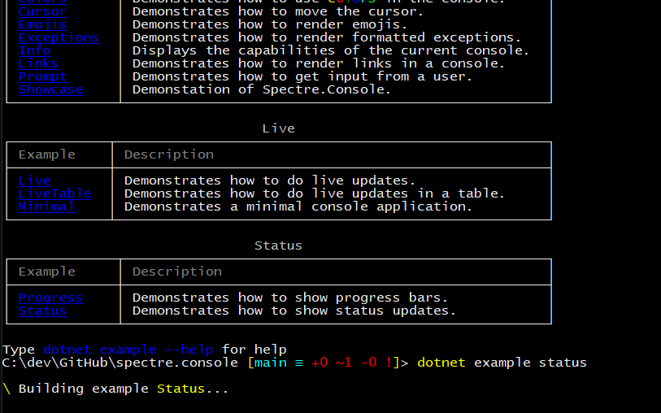Screen dimensions: 661x413
Task: Click the Description header in Live table
Action: click(x=169, y=154)
